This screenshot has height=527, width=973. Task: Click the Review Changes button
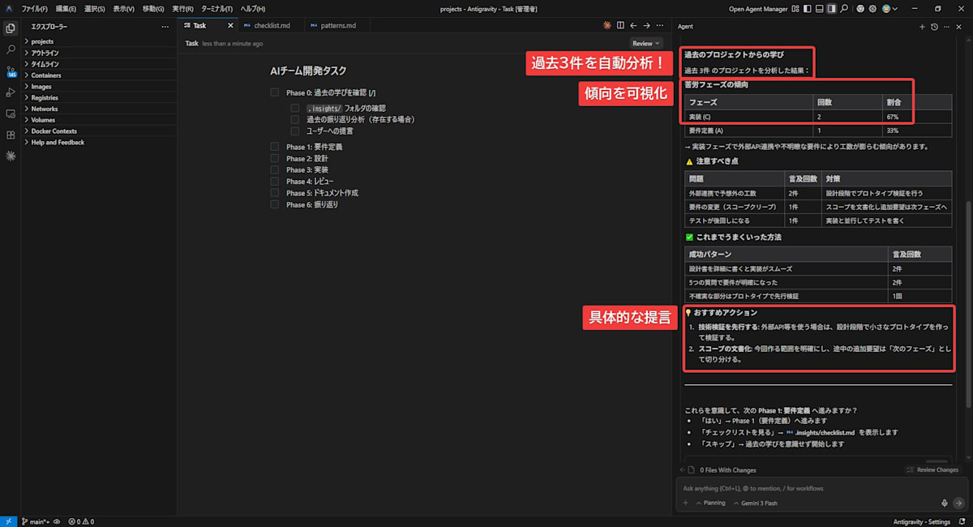(x=932, y=469)
